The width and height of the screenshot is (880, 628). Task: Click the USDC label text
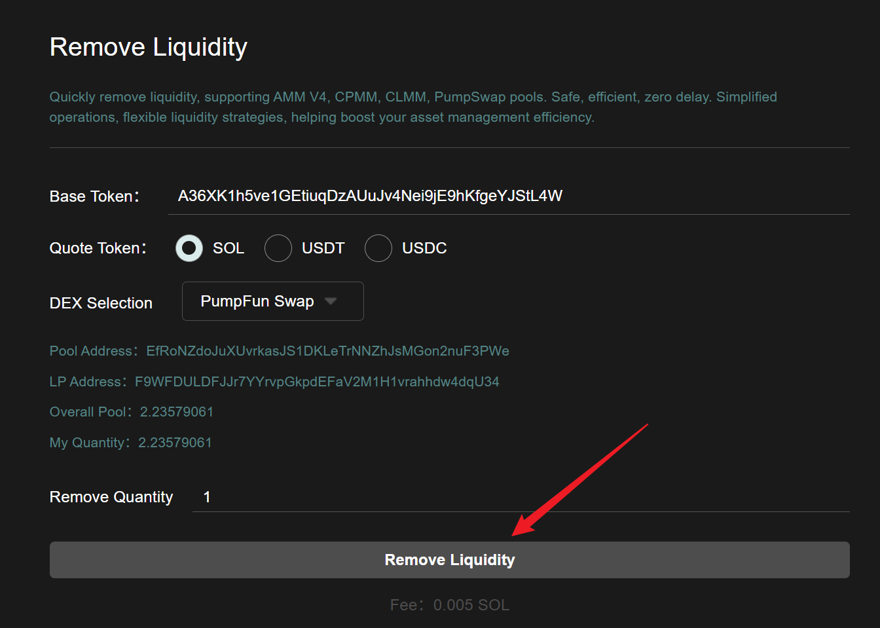(424, 248)
